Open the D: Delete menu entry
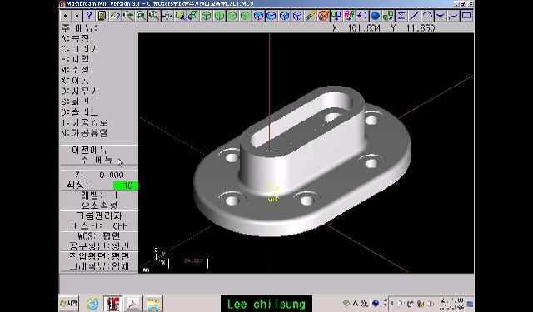The width and height of the screenshot is (533, 312). pos(80,91)
